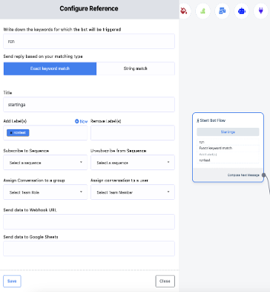The height and width of the screenshot is (292, 270).
Task: Select the Start Bot Flow node
Action: (x=228, y=147)
